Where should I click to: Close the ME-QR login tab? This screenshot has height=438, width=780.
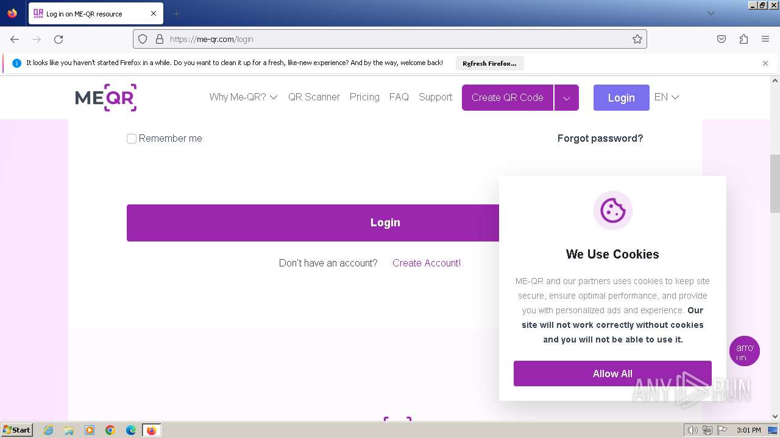(x=154, y=13)
